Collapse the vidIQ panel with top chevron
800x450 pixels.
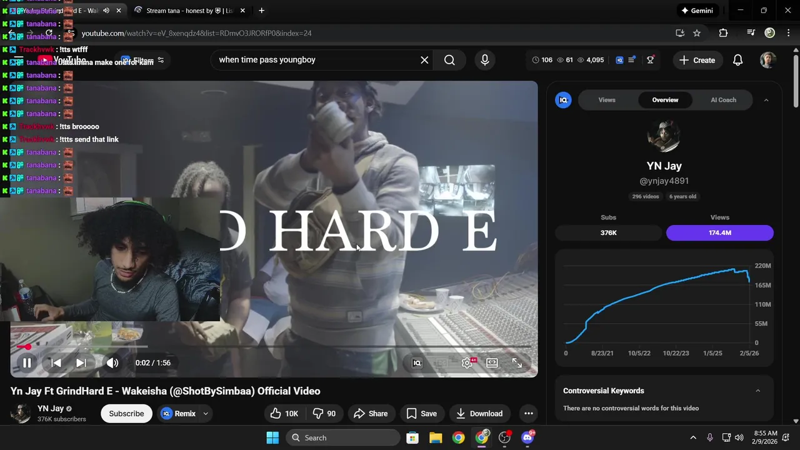pos(766,100)
